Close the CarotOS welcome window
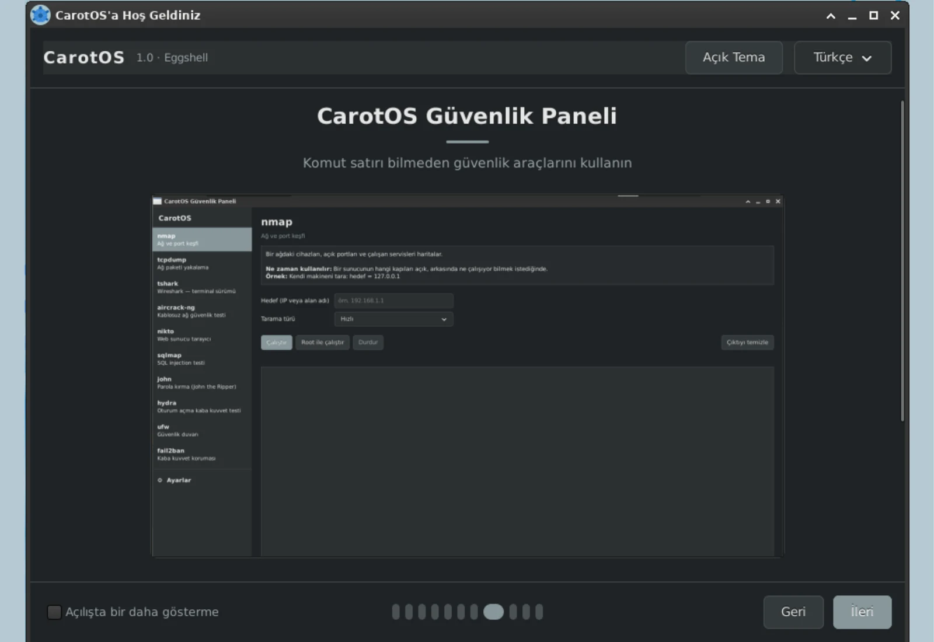 895,16
